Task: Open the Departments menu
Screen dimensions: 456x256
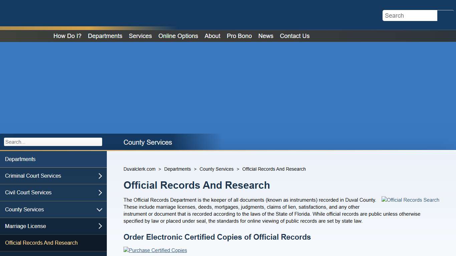Action: tap(105, 36)
